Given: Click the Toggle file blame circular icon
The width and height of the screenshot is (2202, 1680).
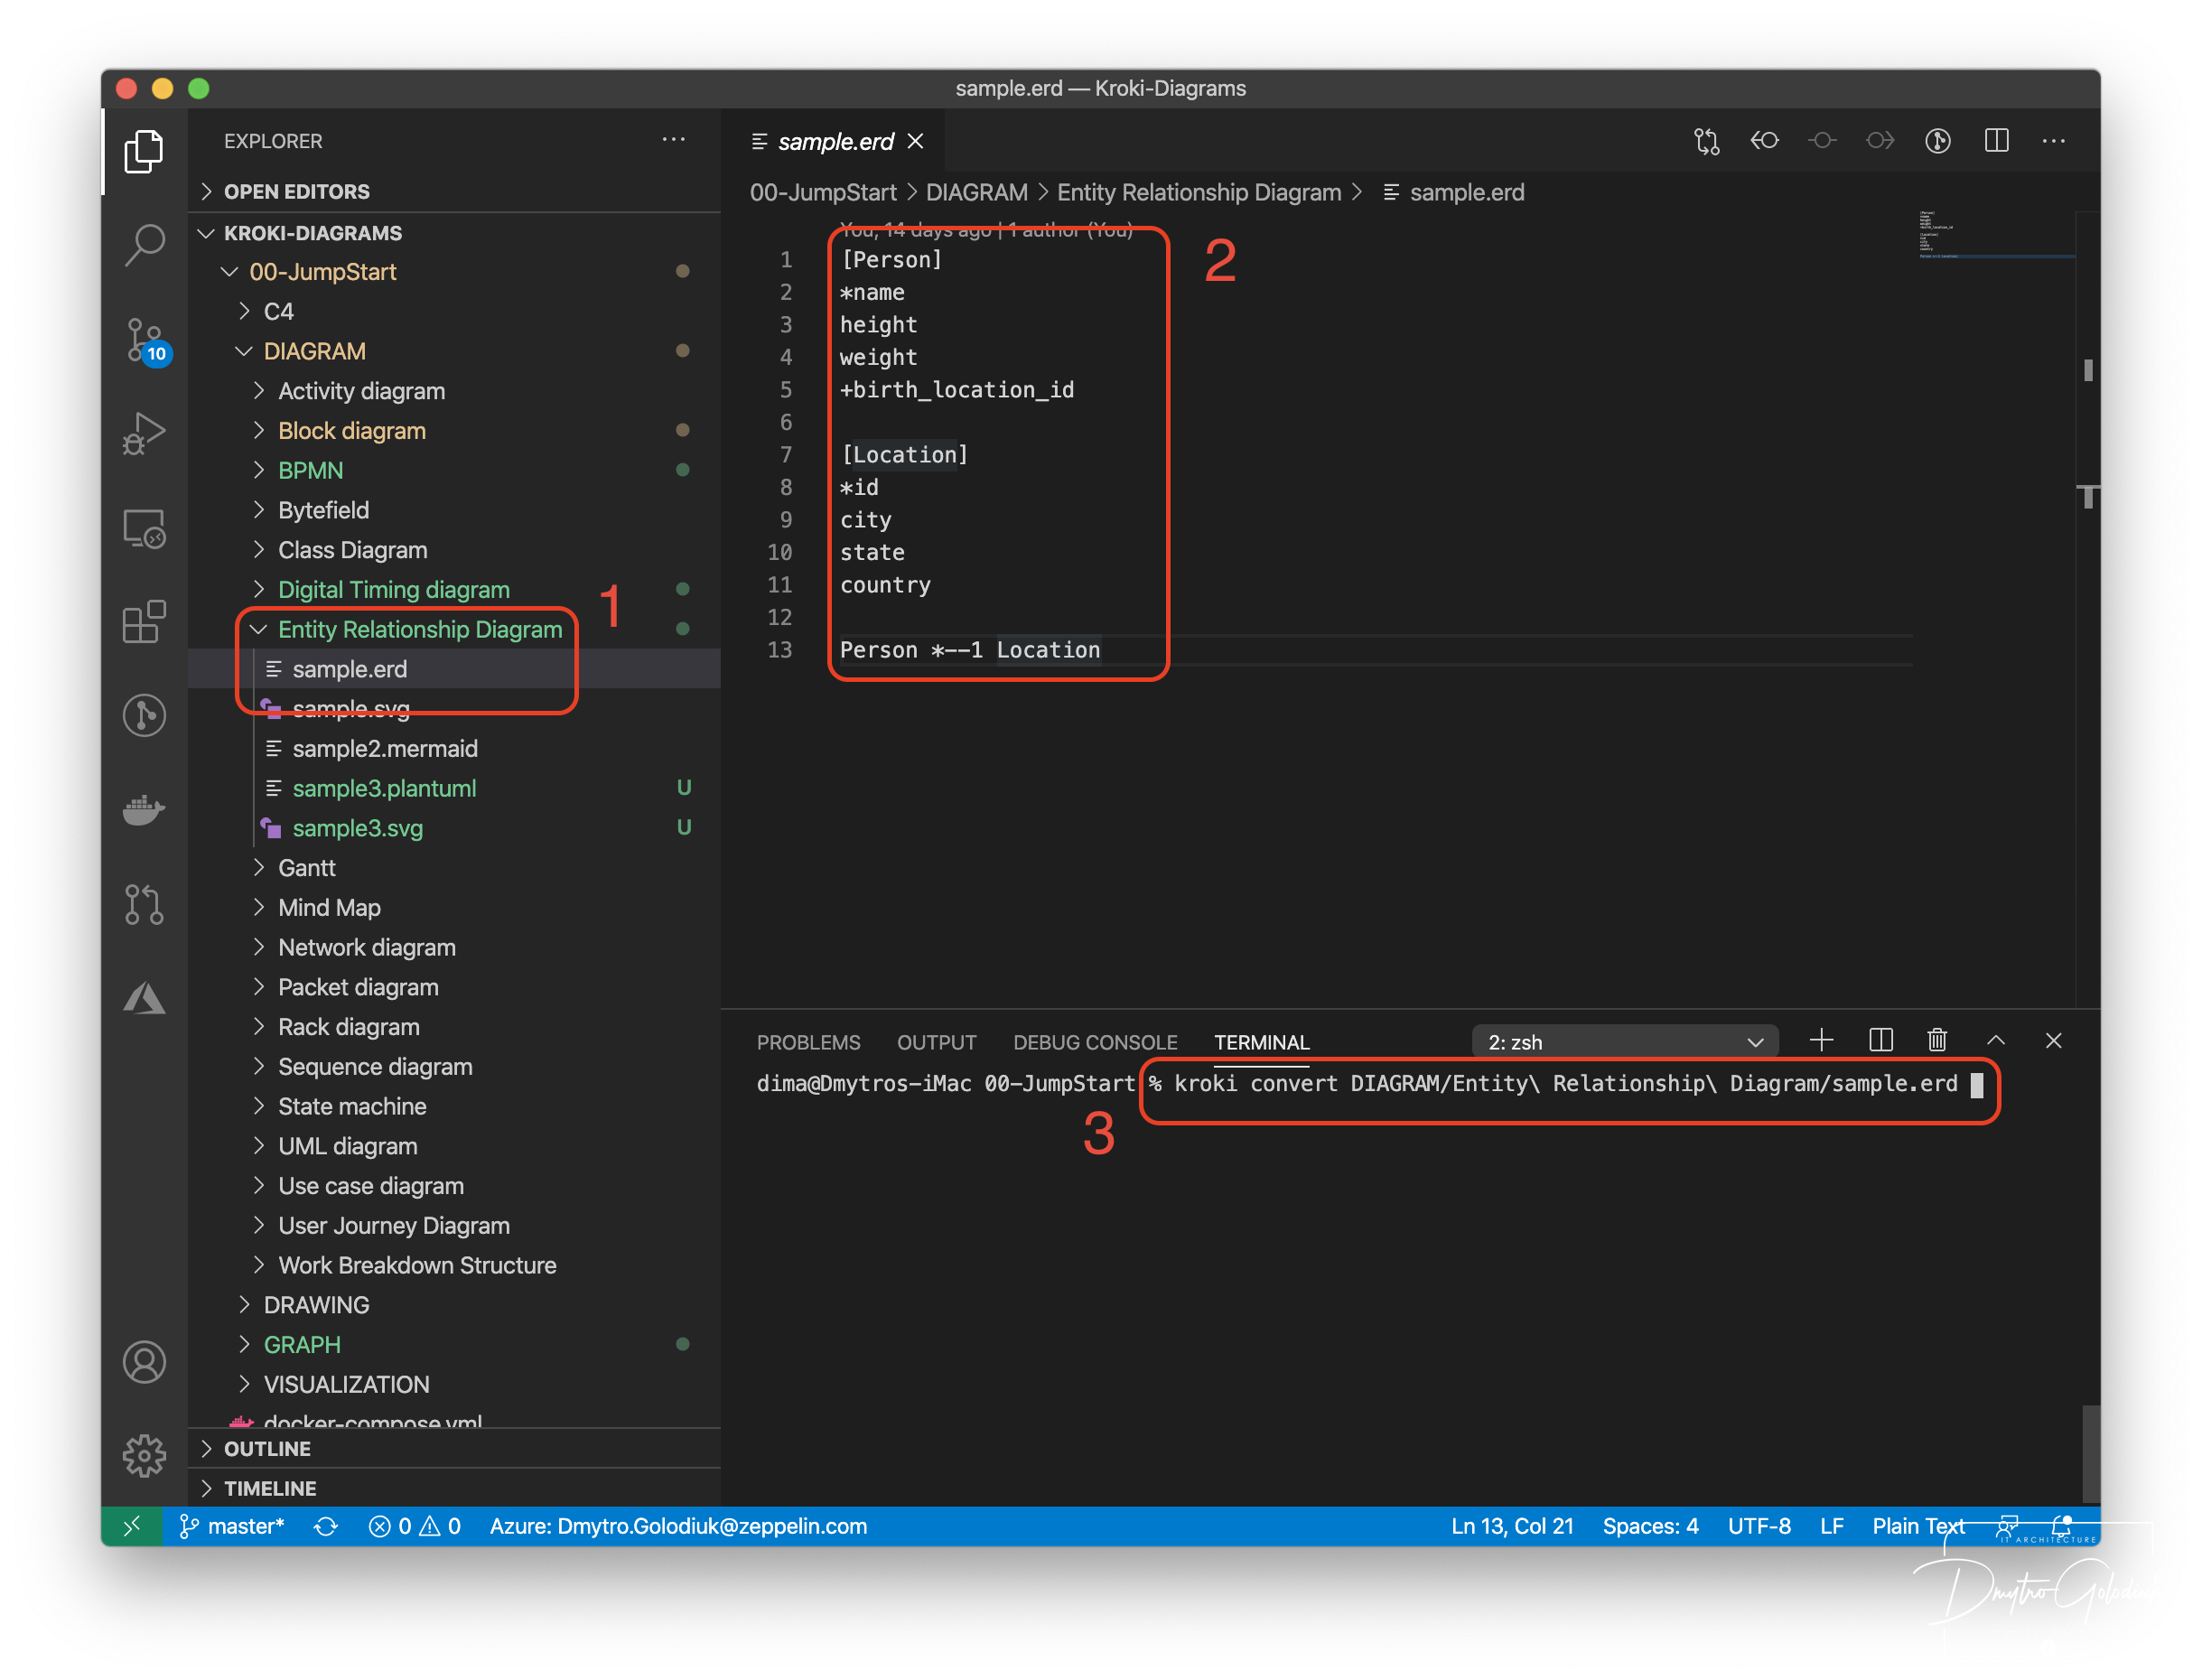Looking at the screenshot, I should point(1938,141).
